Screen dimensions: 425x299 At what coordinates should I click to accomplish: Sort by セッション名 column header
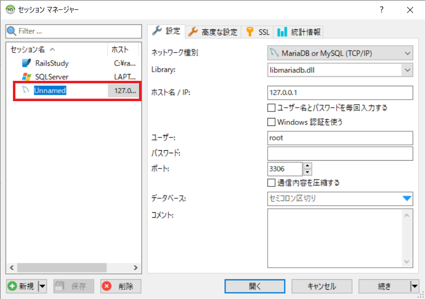(x=57, y=50)
